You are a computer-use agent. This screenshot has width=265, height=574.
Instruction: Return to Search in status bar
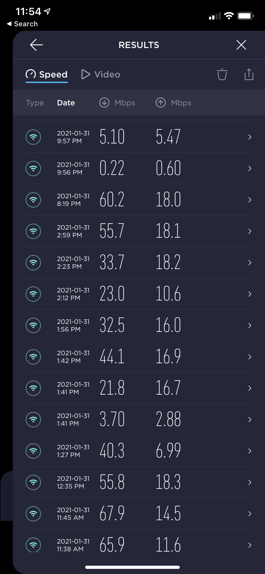coord(22,24)
